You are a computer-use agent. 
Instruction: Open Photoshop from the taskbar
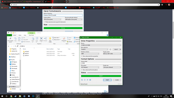(33, 96)
